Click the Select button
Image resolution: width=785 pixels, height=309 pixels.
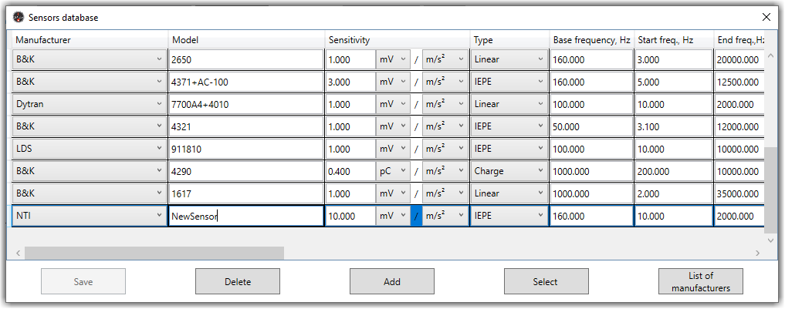pyautogui.click(x=546, y=282)
